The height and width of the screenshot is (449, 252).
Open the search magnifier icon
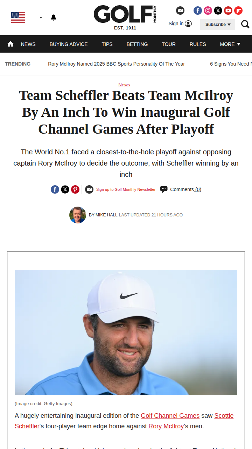click(x=245, y=24)
